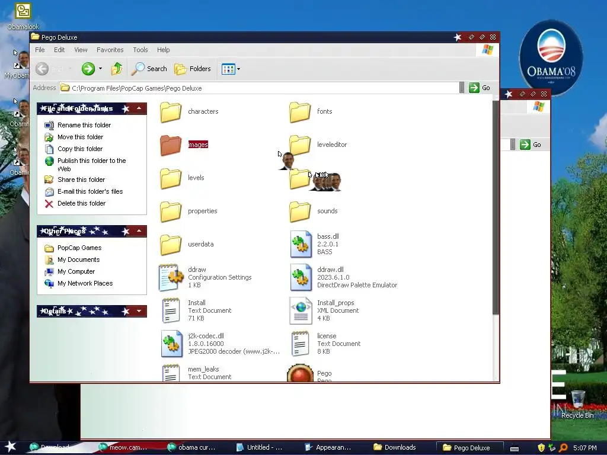Click the vertical scrollbar of file list
The width and height of the screenshot is (607, 455).
496,207
